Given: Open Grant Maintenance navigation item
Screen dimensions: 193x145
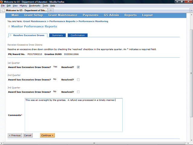Looking at the screenshot, I should coord(63,15).
